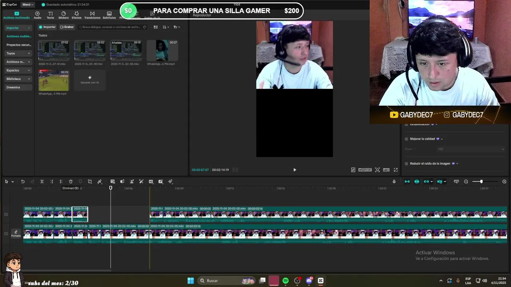Select the 00:27 WhatsApp video thumbnail
Viewport: 511px width, 287px height.
(x=162, y=50)
